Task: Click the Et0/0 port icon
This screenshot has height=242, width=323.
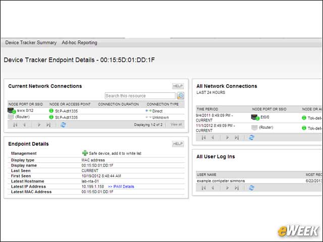Action: [255, 117]
